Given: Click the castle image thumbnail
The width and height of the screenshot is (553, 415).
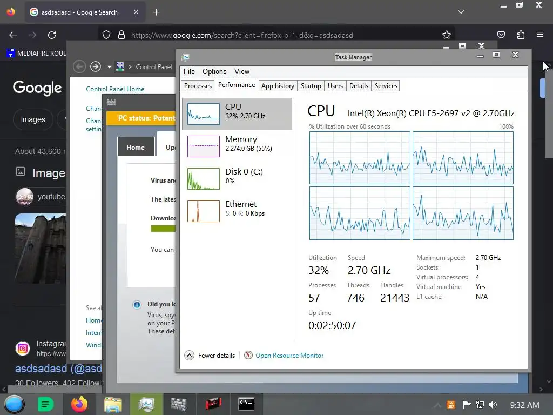Looking at the screenshot, I should coord(40,249).
